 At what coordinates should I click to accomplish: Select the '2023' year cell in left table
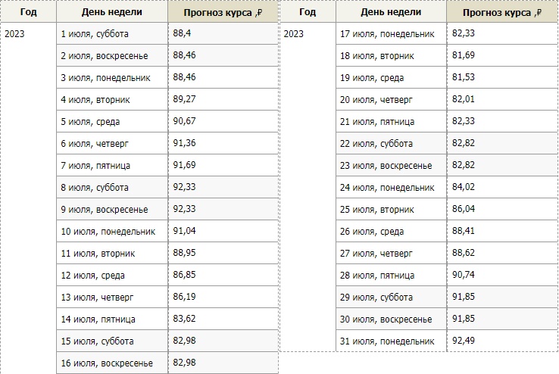[x=15, y=33]
